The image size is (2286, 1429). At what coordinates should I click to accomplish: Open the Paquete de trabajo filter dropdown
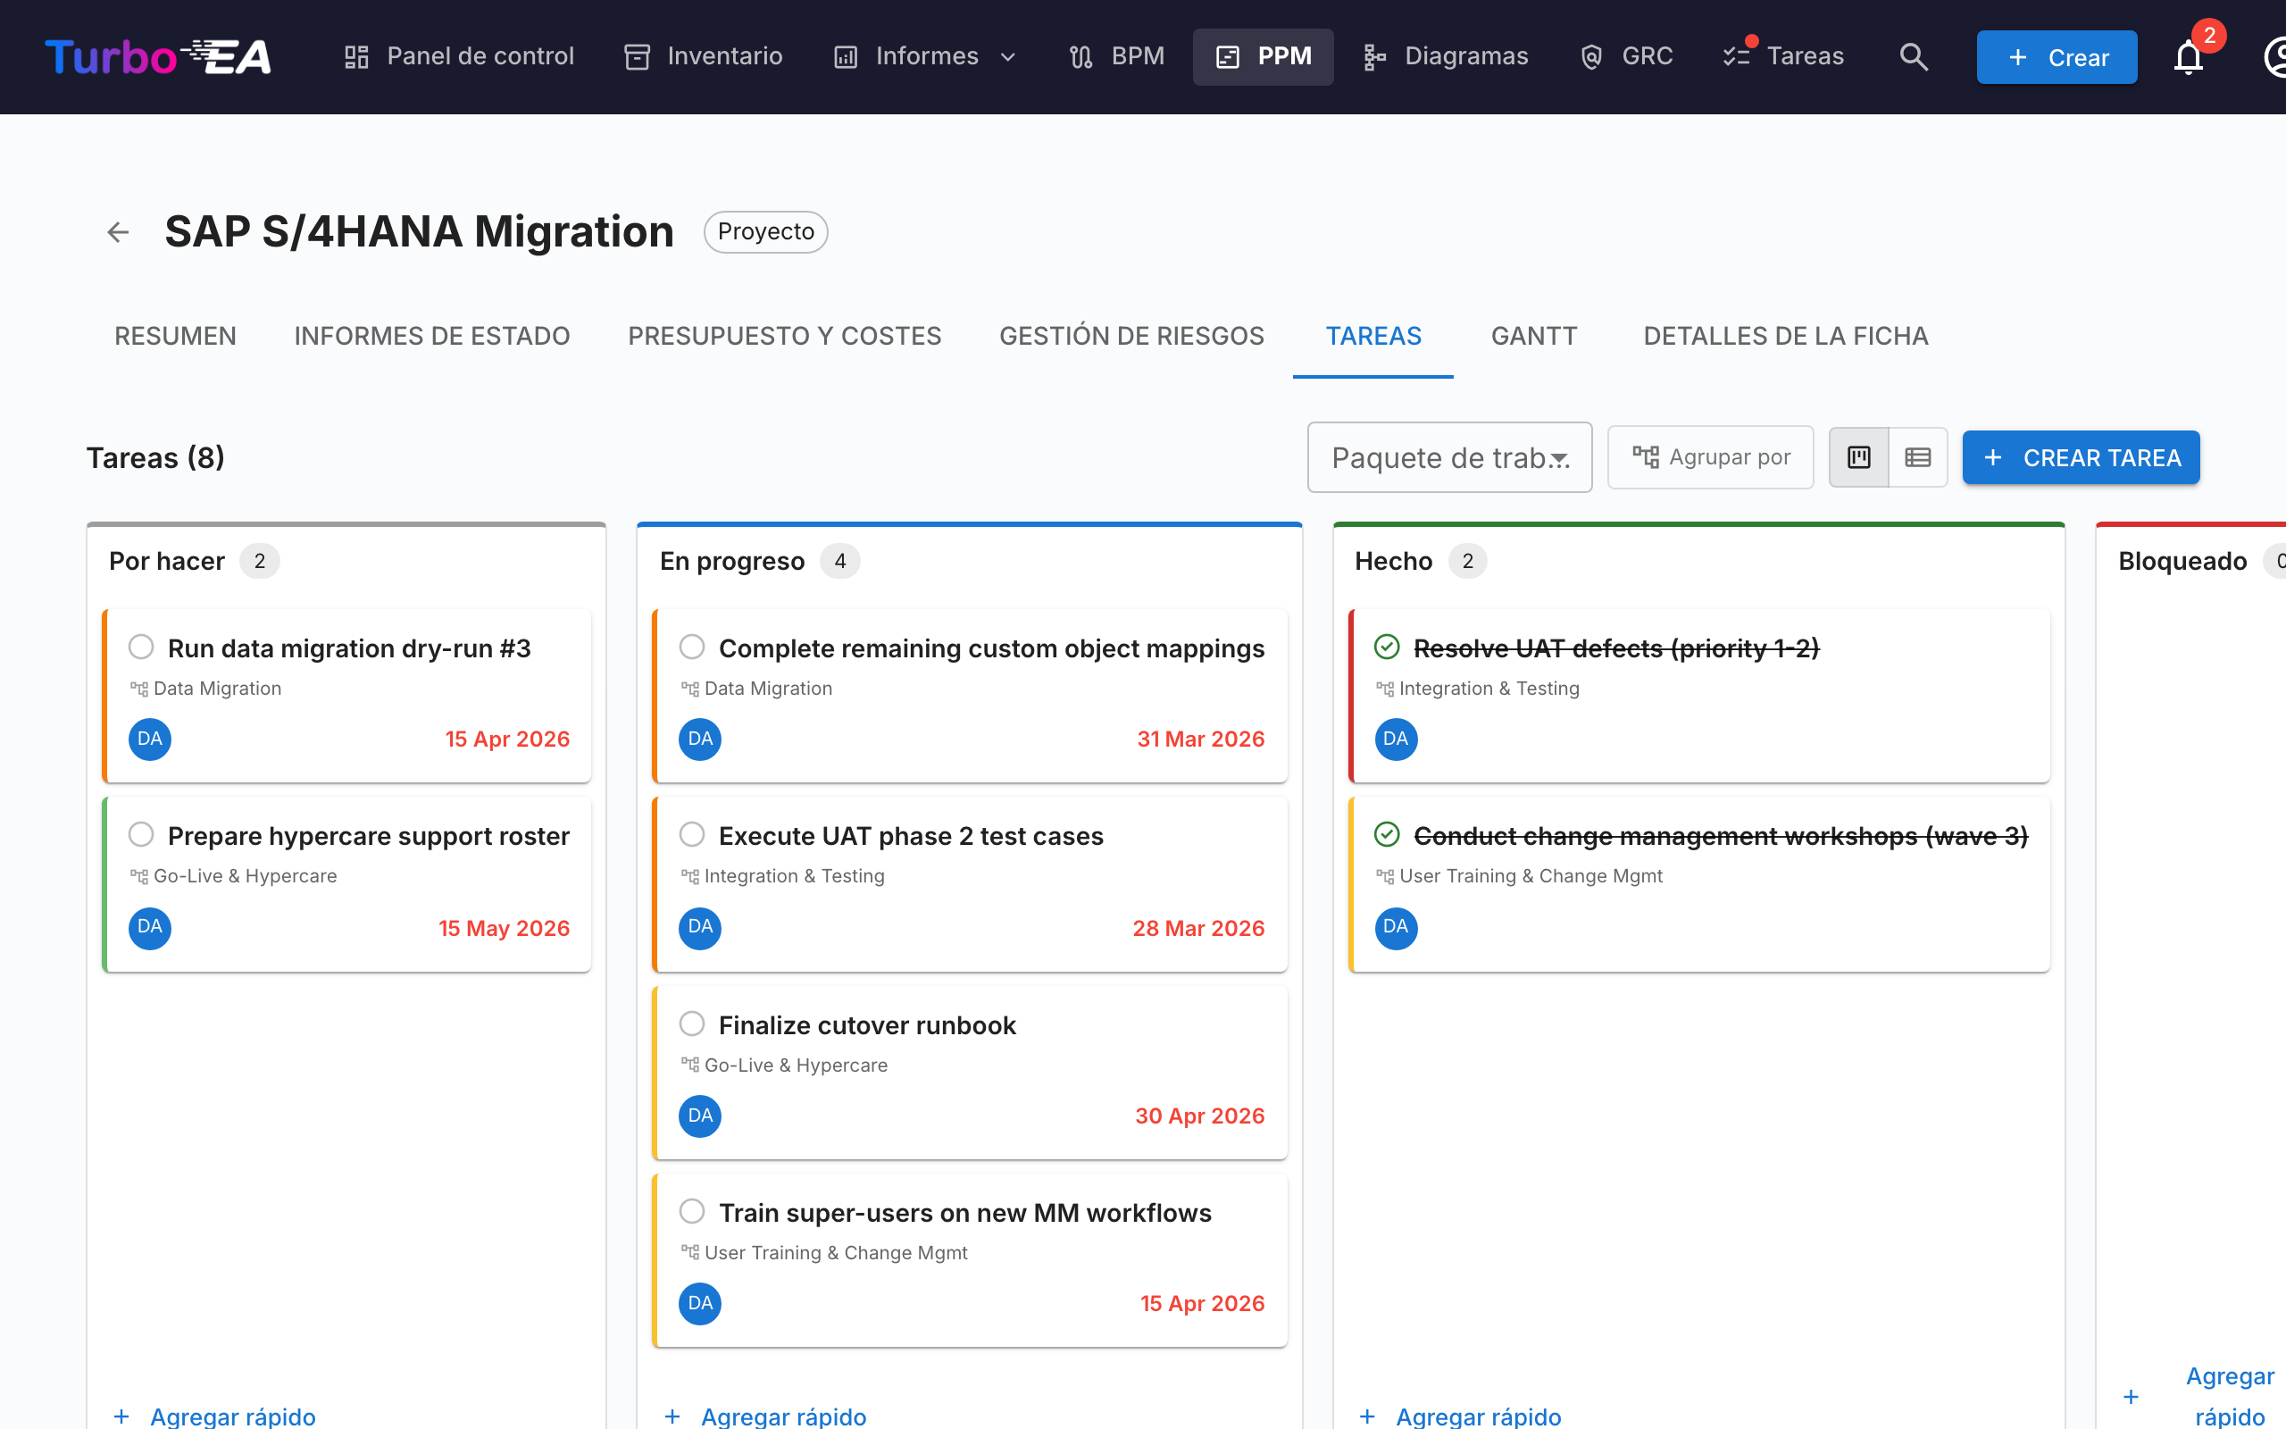click(x=1450, y=457)
